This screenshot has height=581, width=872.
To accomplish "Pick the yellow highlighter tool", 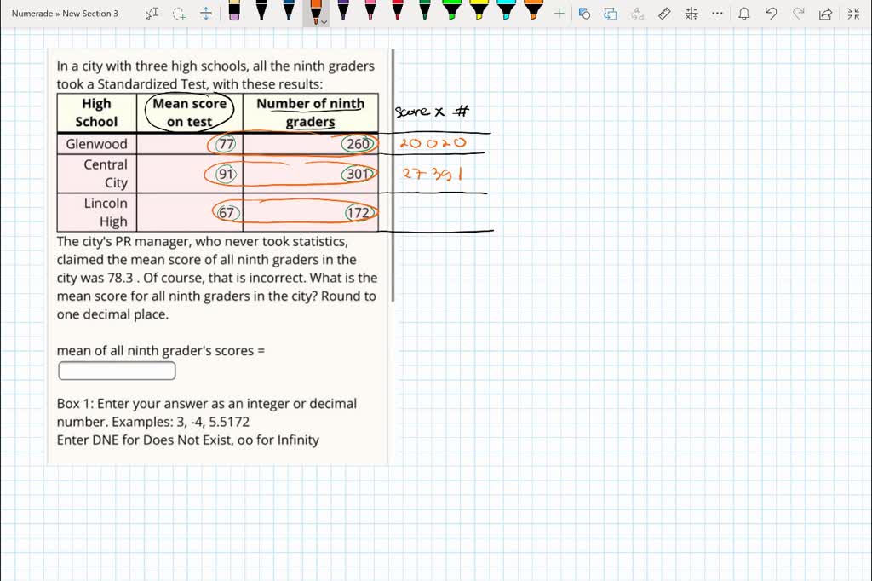I will (x=479, y=14).
